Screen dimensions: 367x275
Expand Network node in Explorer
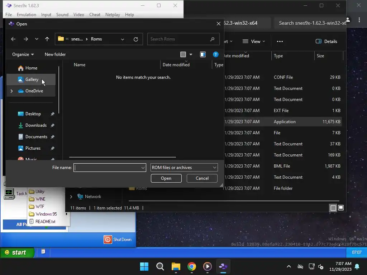pyautogui.click(x=71, y=197)
